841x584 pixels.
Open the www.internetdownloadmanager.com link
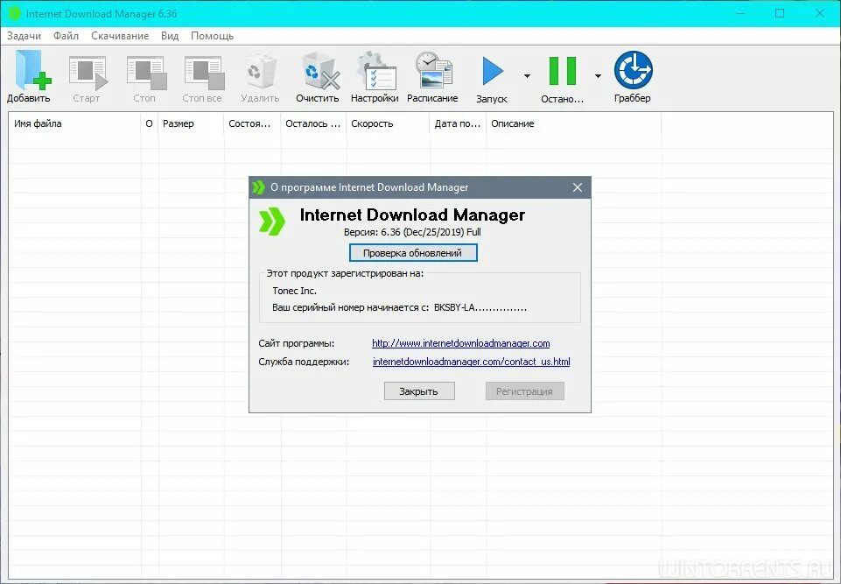(x=460, y=343)
